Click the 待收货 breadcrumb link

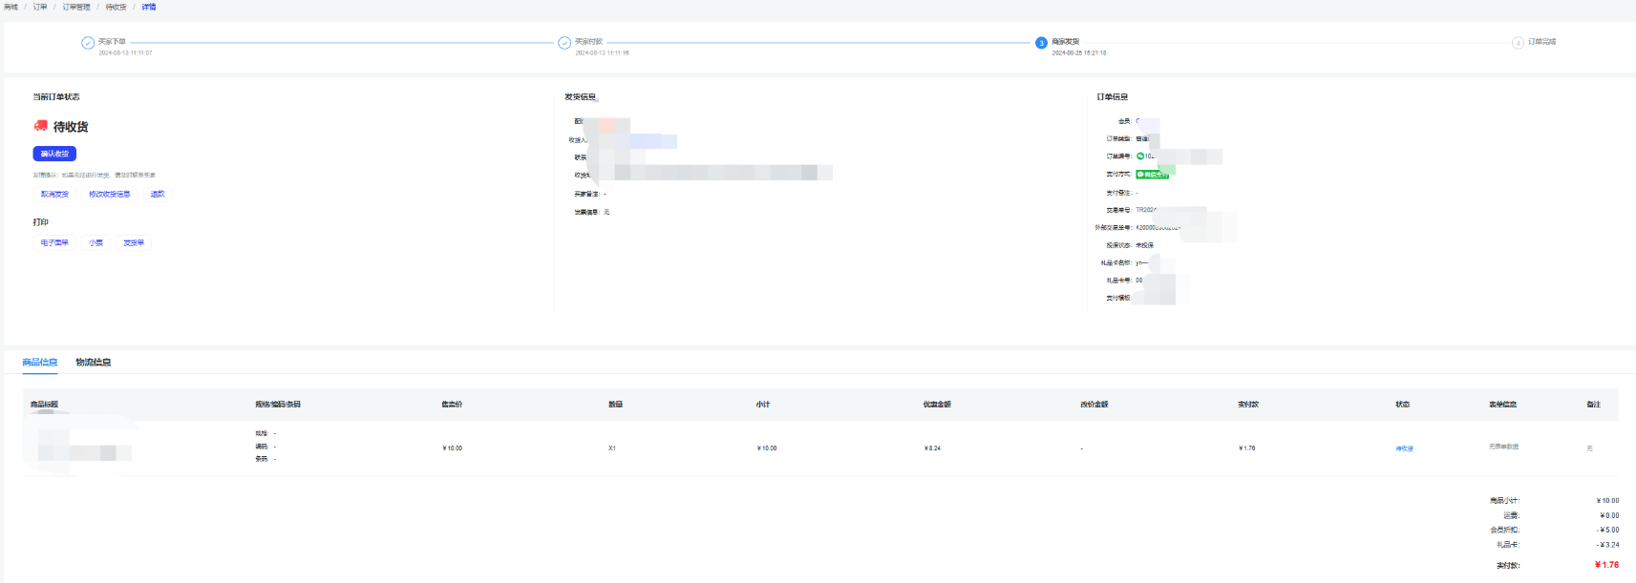116,7
